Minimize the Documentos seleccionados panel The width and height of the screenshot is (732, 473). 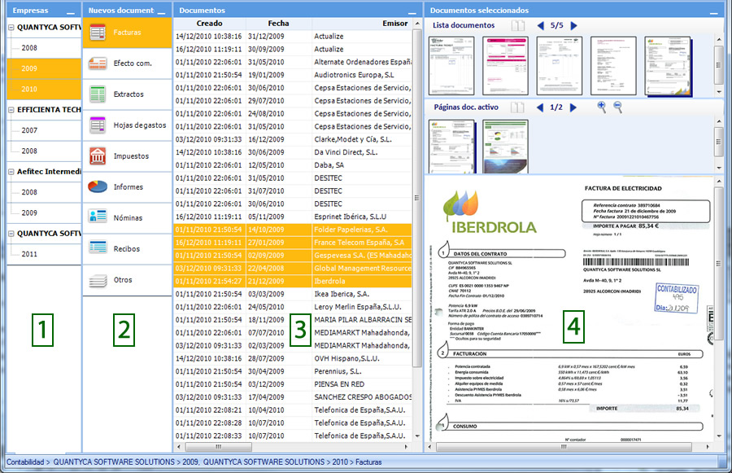coord(714,12)
